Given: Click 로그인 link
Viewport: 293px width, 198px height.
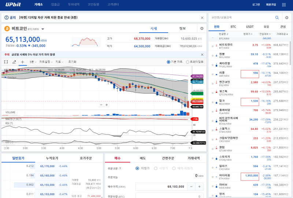Looking at the screenshot, I should click(x=256, y=5).
